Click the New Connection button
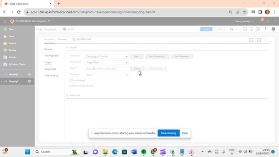 (x=157, y=56)
